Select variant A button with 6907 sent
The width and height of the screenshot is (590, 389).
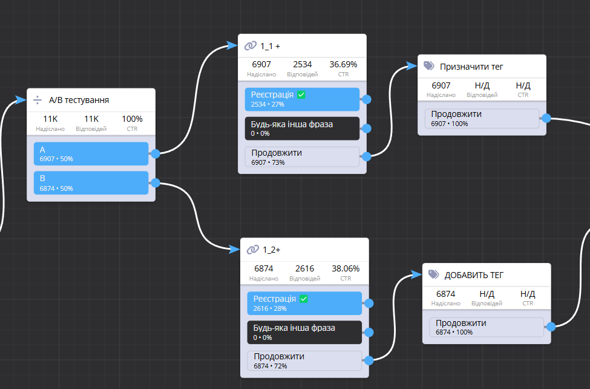[91, 154]
